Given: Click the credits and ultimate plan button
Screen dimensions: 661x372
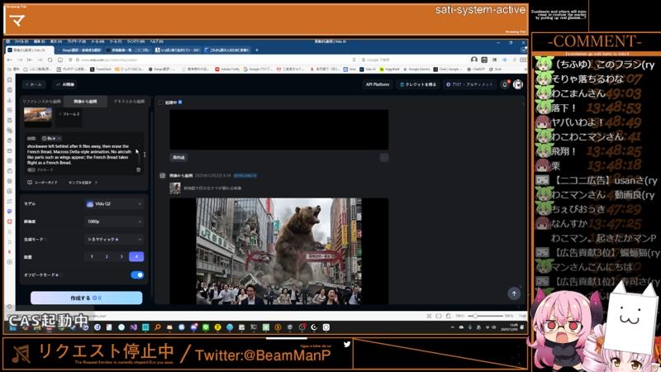Looking at the screenshot, I should 469,84.
